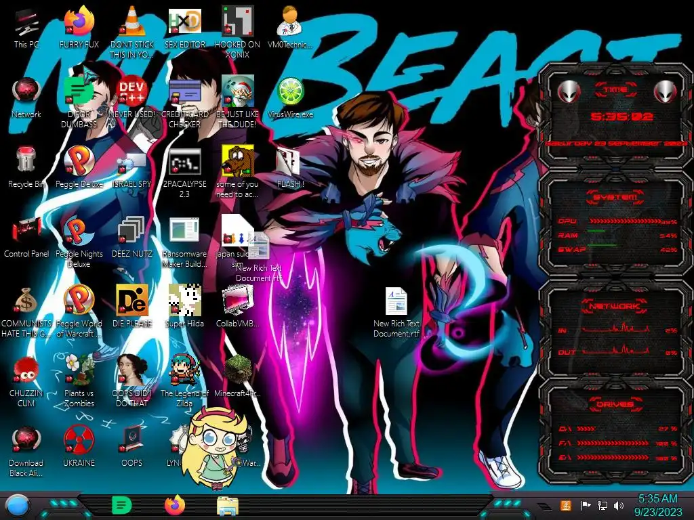694x520 pixels.
Task: Select the DIE PLEASE icon
Action: coord(132,306)
